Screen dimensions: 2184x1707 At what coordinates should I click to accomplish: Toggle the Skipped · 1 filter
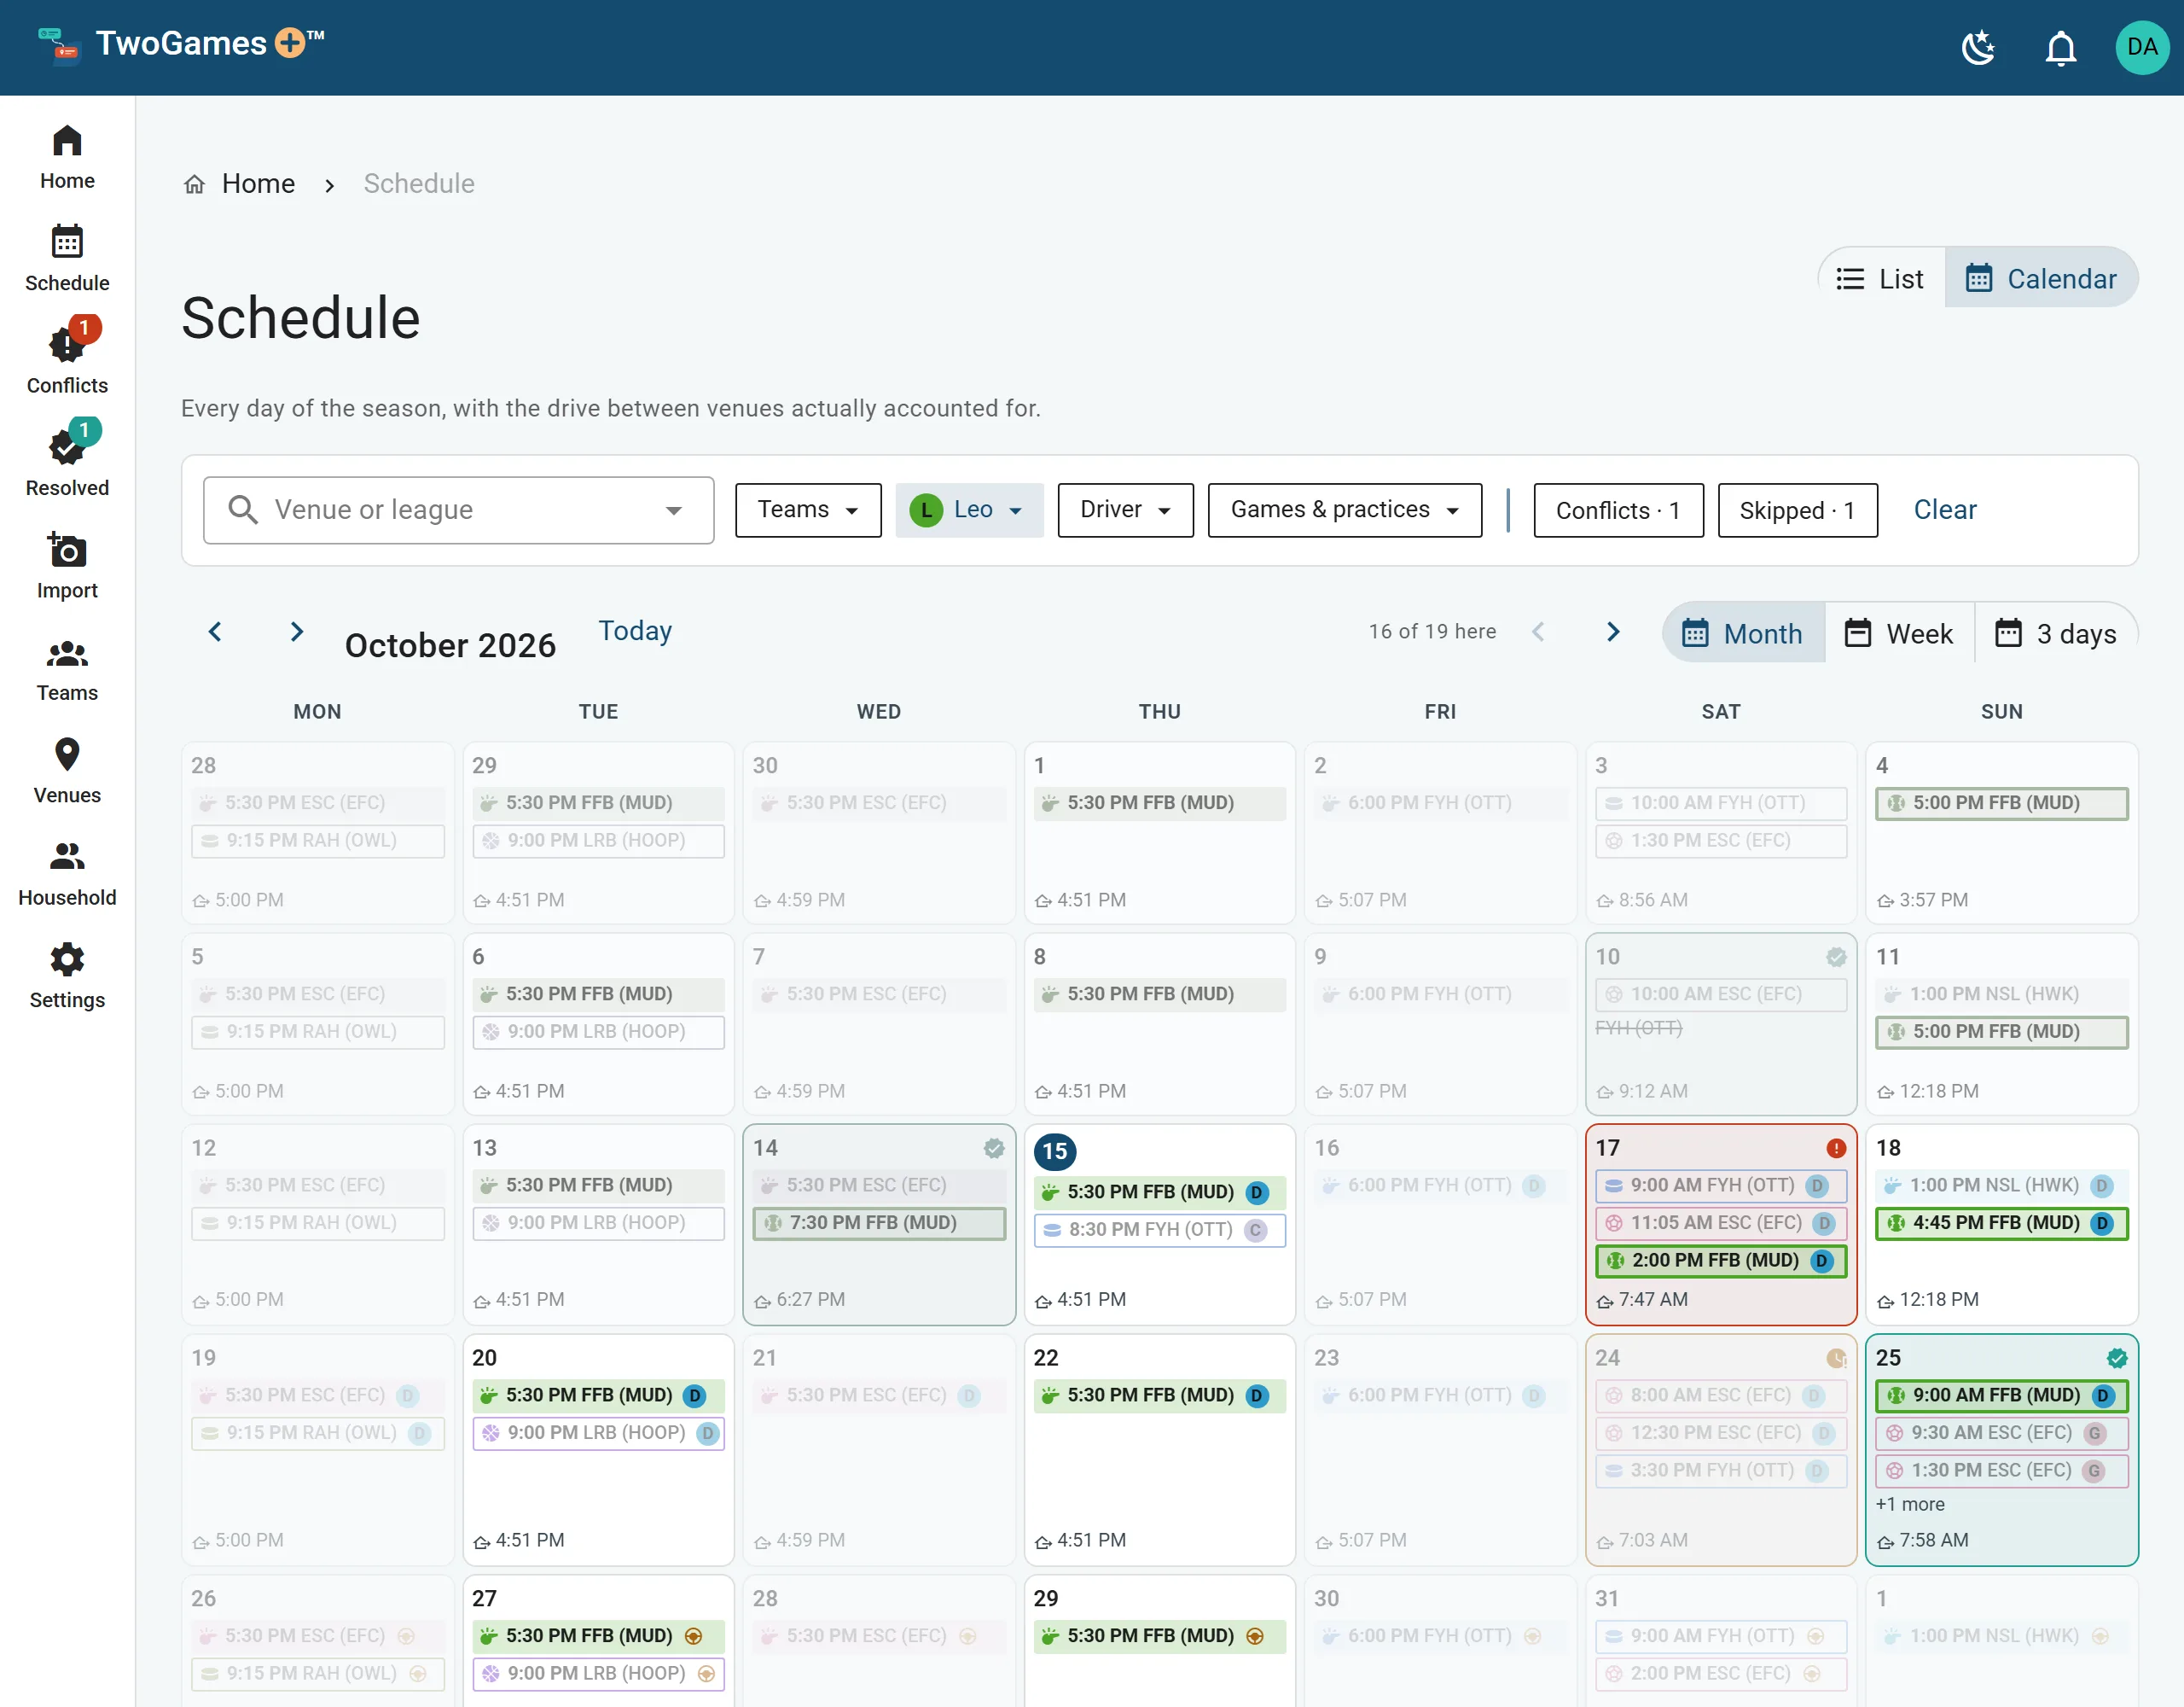[1797, 510]
